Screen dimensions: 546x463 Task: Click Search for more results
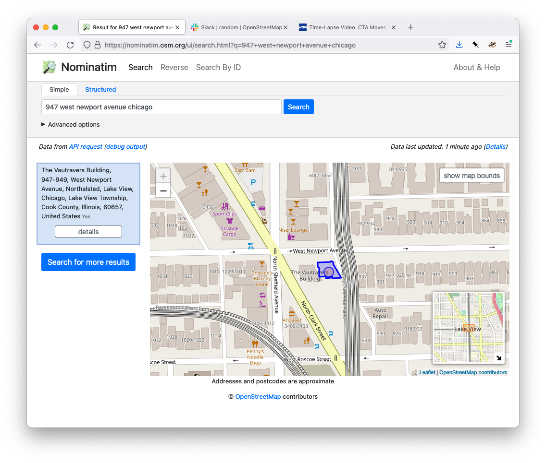(x=88, y=262)
